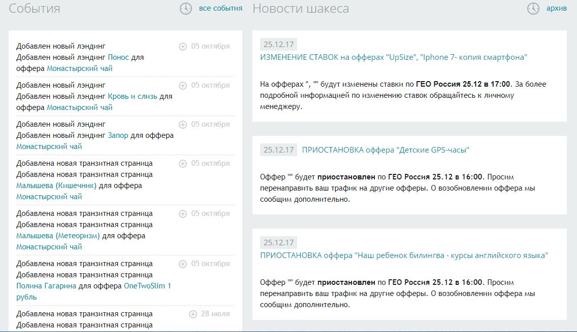Image resolution: width=577 pixels, height=332 pixels.
Task: Open the Кровь и слизь landing link
Action: [133, 96]
